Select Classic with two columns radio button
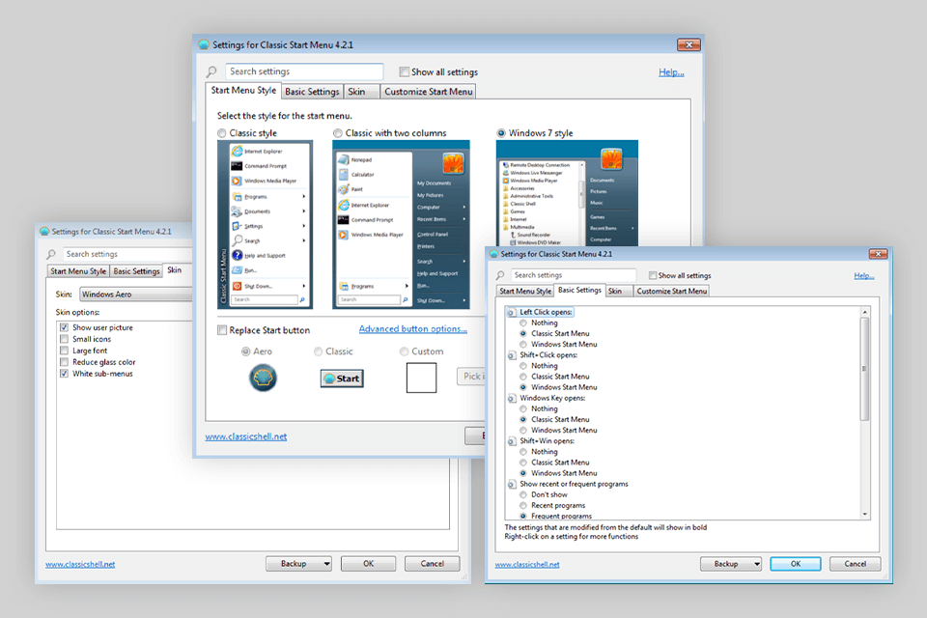 (338, 133)
